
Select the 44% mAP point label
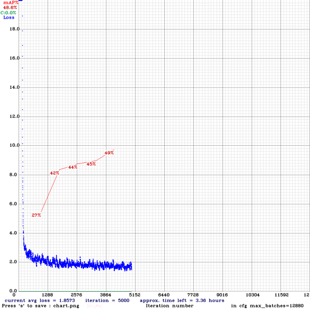72,167
